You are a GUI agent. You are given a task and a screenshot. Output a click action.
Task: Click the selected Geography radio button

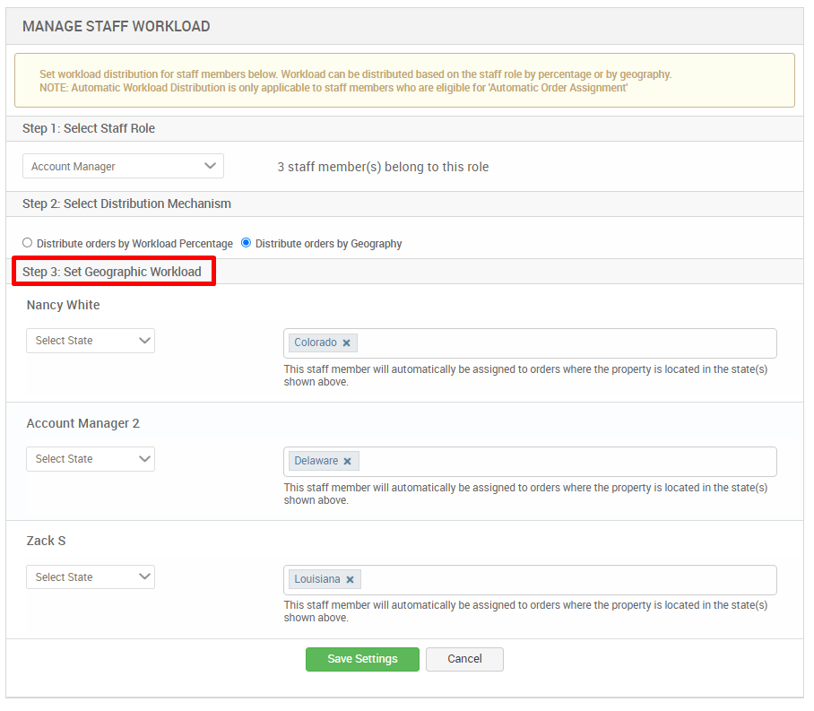245,243
